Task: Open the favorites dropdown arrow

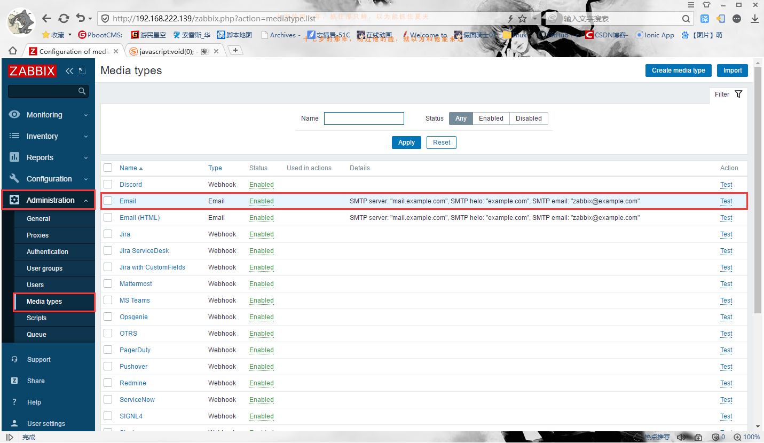Action: coord(70,35)
